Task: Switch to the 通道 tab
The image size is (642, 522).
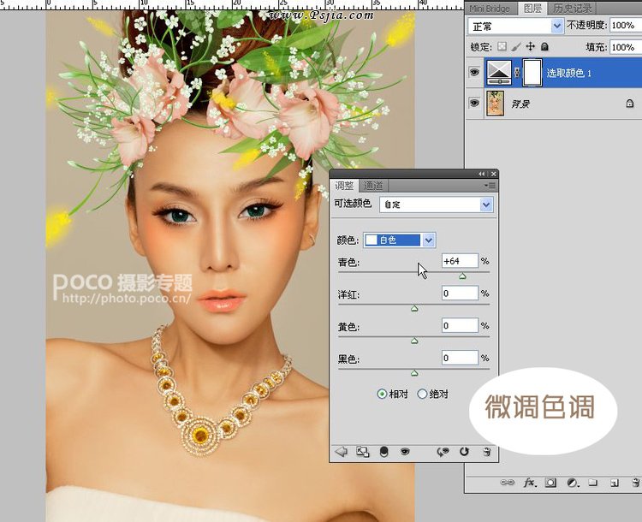Action: point(373,186)
